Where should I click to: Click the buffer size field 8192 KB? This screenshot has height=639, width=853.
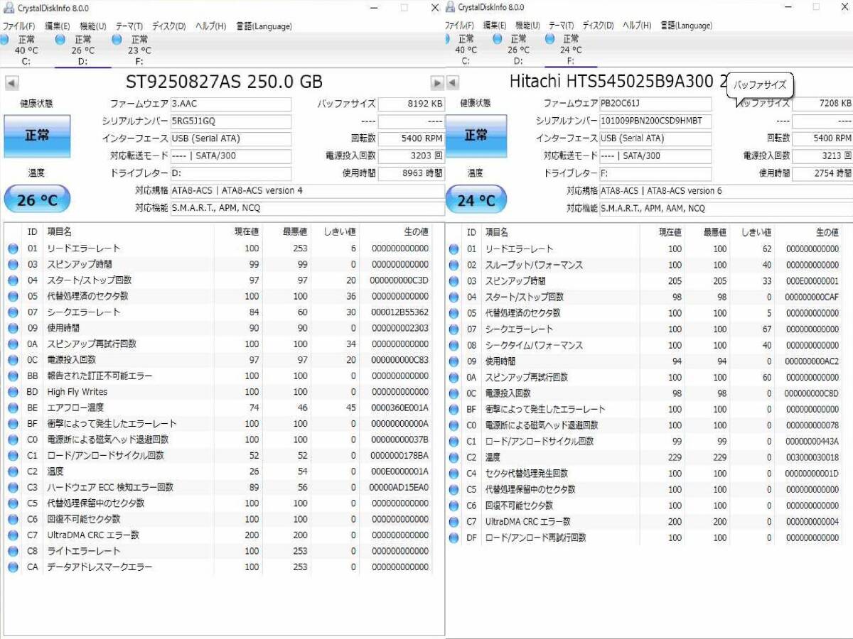tap(411, 104)
